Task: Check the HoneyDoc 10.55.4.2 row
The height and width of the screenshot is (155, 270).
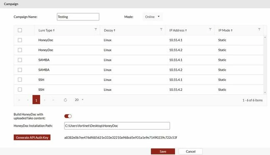Action: (20, 50)
